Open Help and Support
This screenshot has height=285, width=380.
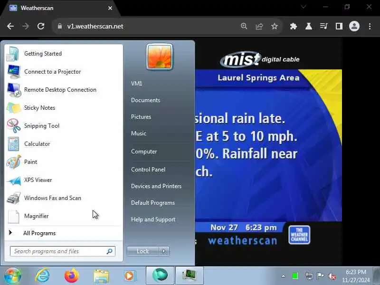coord(153,219)
